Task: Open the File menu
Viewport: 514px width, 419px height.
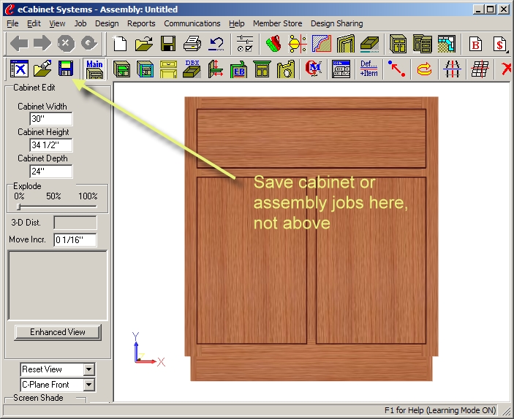Action: [12, 23]
